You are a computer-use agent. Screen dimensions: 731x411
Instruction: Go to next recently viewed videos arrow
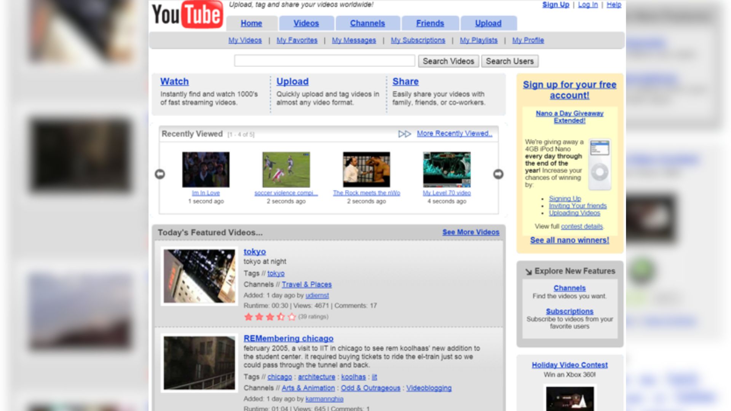tap(498, 174)
